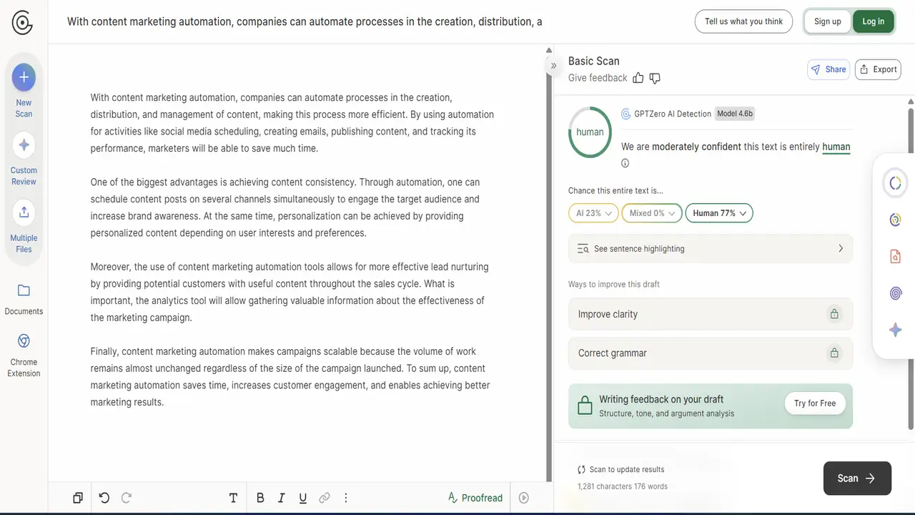This screenshot has height=515, width=915.
Task: Click the document title field at top
Action: point(305,21)
